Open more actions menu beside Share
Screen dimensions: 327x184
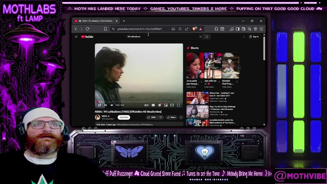point(181,117)
